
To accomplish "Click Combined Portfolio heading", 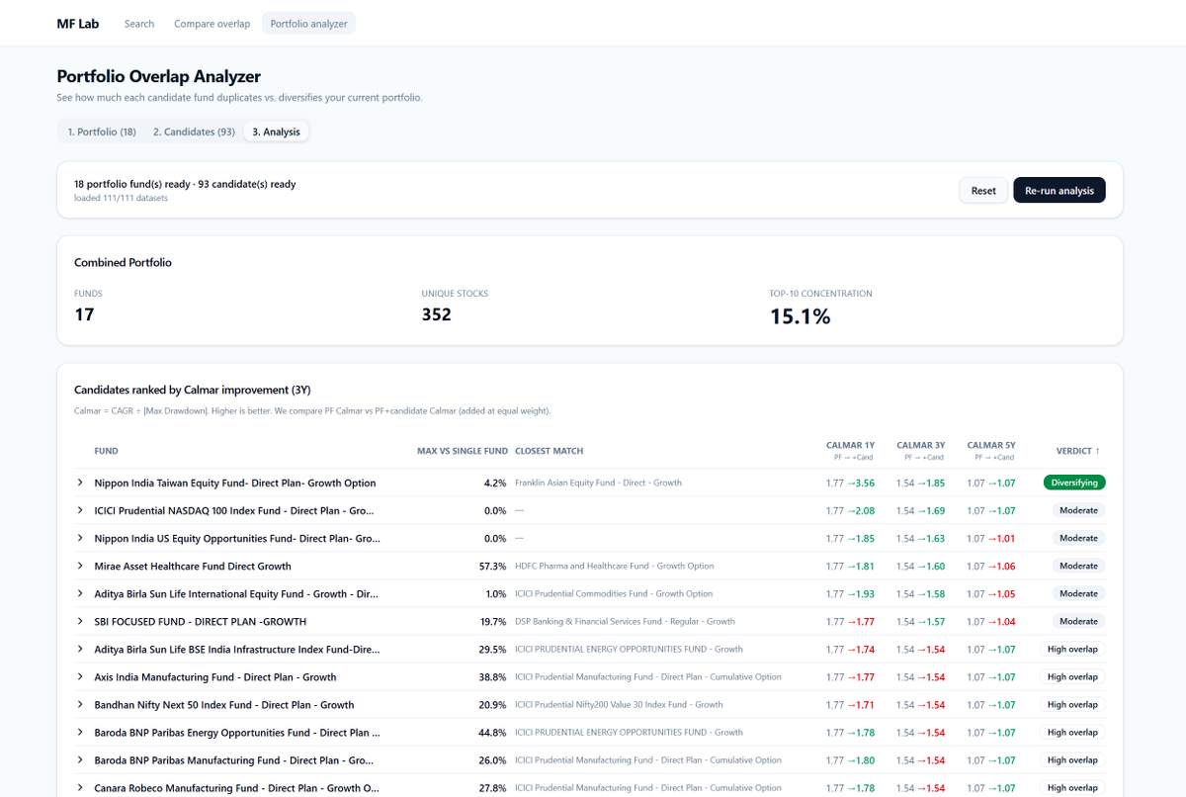I will point(123,262).
